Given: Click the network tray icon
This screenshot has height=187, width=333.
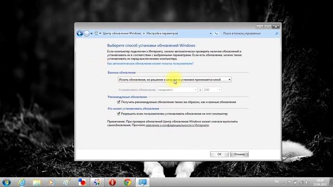Looking at the screenshot, I should click(301, 182).
